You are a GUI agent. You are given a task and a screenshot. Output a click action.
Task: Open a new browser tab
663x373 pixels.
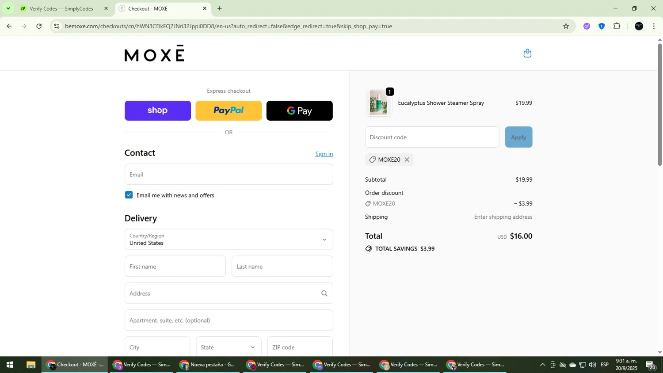click(220, 8)
